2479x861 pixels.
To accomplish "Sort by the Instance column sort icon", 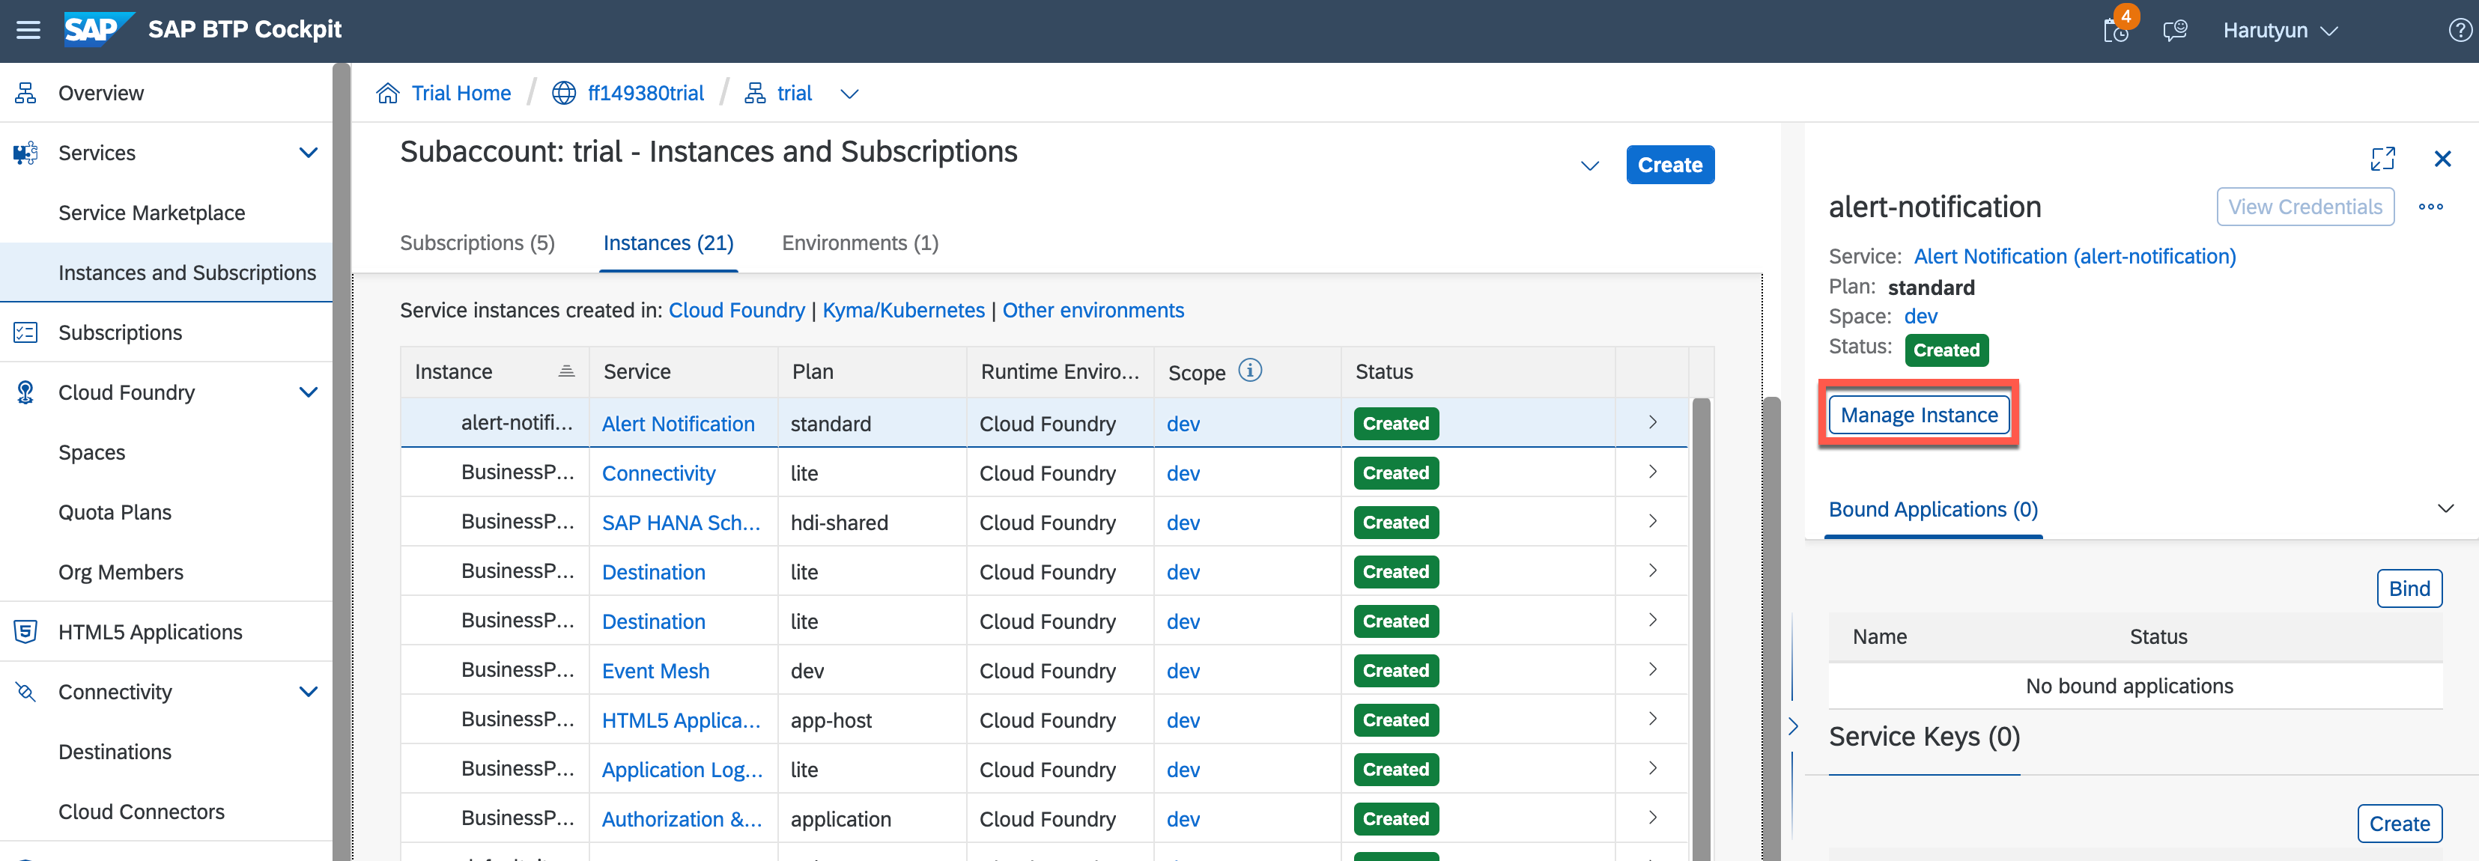I will [x=567, y=371].
